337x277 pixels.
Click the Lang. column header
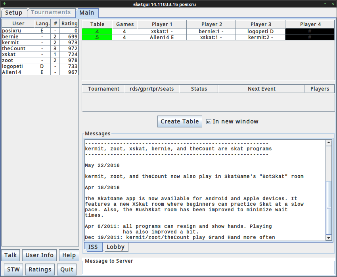pyautogui.click(x=42, y=24)
